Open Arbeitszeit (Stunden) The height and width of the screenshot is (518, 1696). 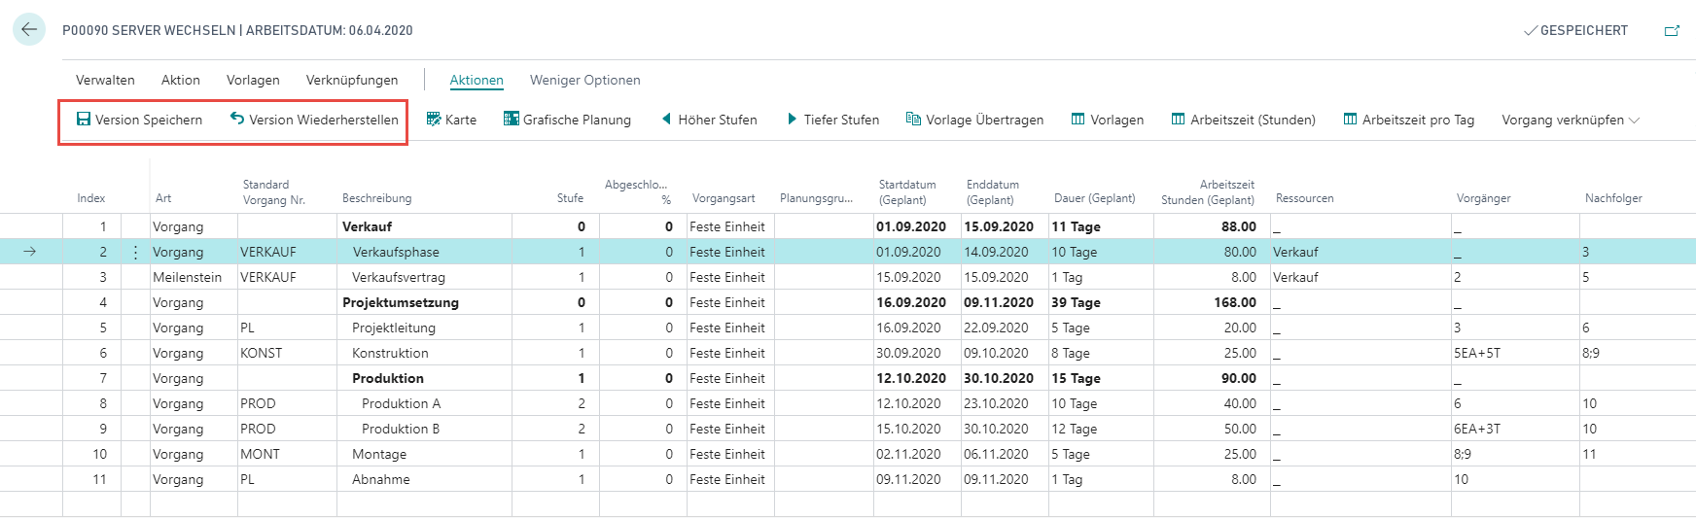click(1243, 120)
